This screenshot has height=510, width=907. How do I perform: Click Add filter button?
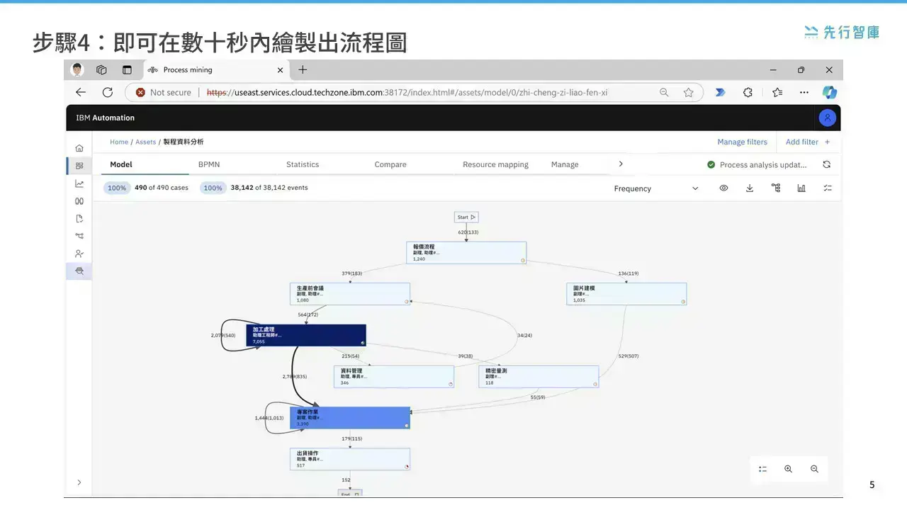pos(808,142)
